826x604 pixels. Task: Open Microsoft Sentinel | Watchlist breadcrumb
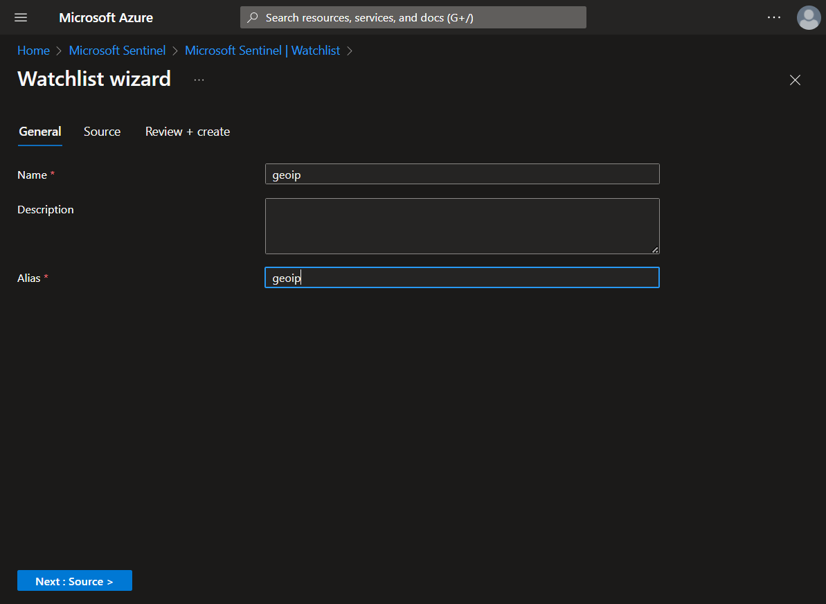[262, 51]
